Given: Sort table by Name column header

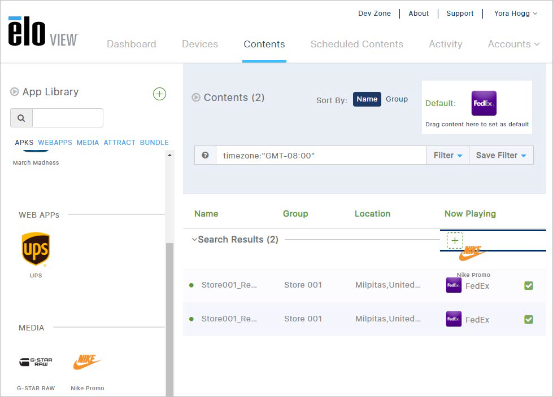Looking at the screenshot, I should (206, 214).
